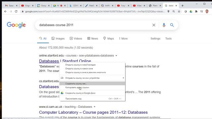
Task: Bookmark this page with the star icon
Action: 179,12
